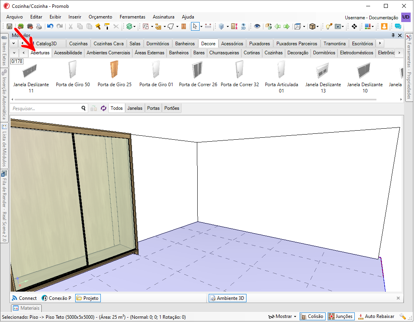This screenshot has height=327, width=415.
Task: Click the 3D eye view icon
Action: (x=243, y=26)
